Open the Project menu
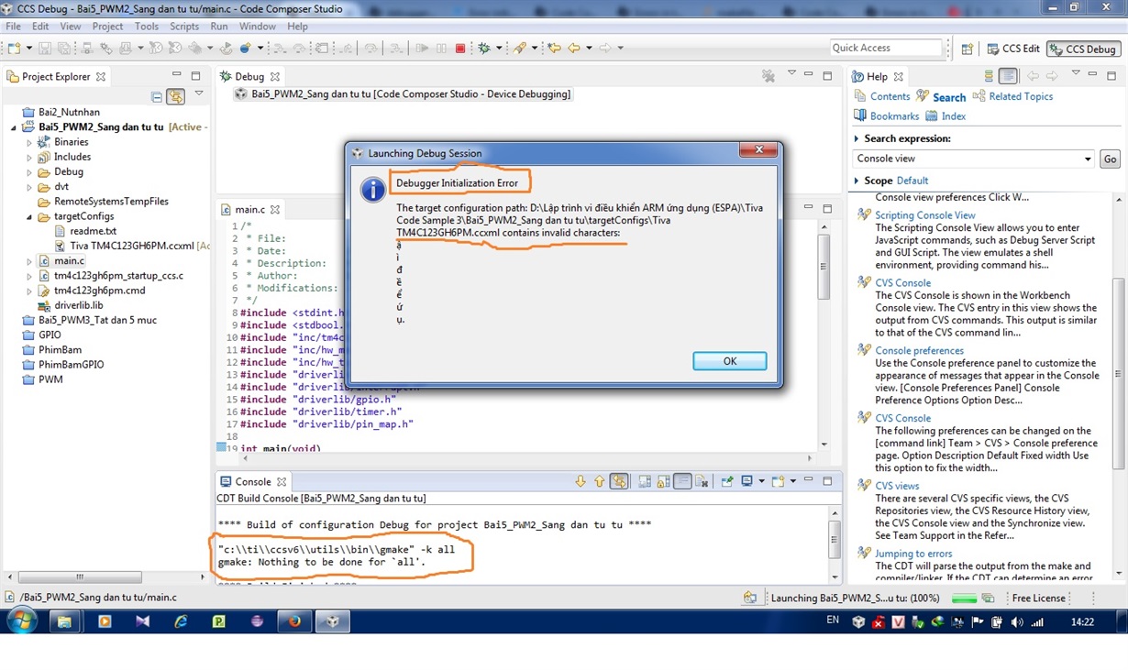The image size is (1128, 670). coord(107,27)
